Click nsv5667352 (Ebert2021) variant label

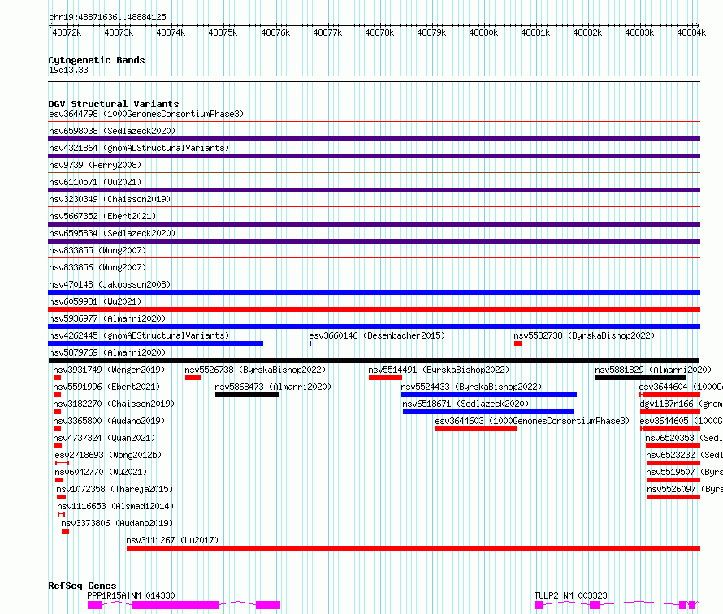pos(102,216)
